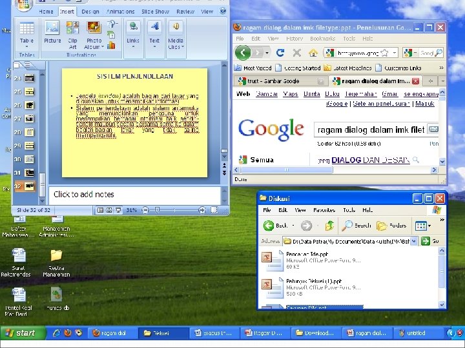
Task: Insert a Picture in PowerPoint
Action: point(52,33)
